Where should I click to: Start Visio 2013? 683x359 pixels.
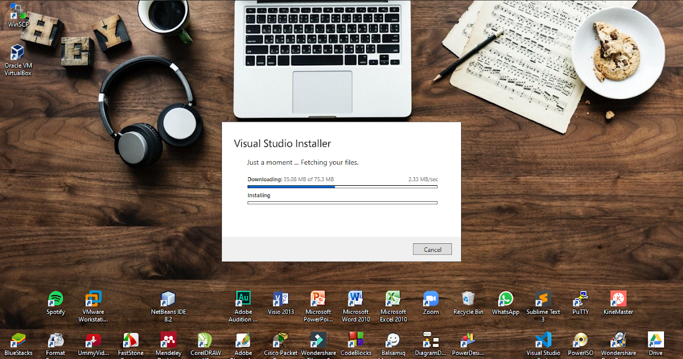281,299
